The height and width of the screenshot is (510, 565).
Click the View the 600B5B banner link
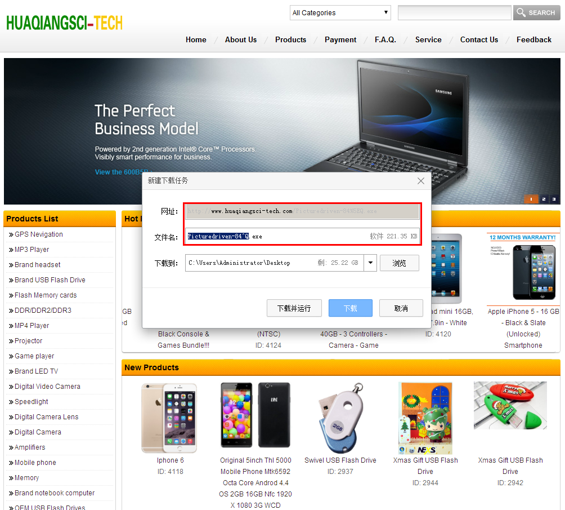[123, 172]
